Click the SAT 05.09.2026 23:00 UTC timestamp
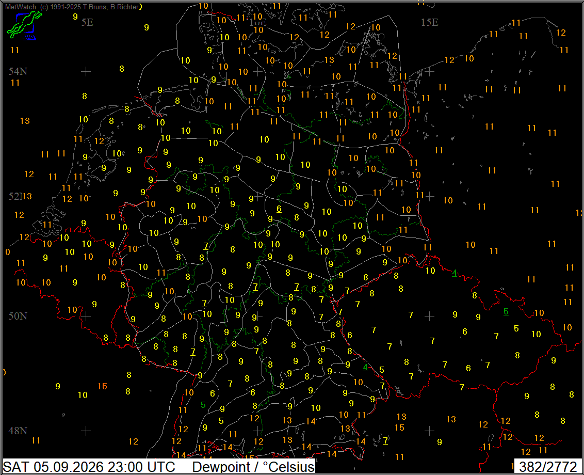584x475 pixels. (x=89, y=467)
